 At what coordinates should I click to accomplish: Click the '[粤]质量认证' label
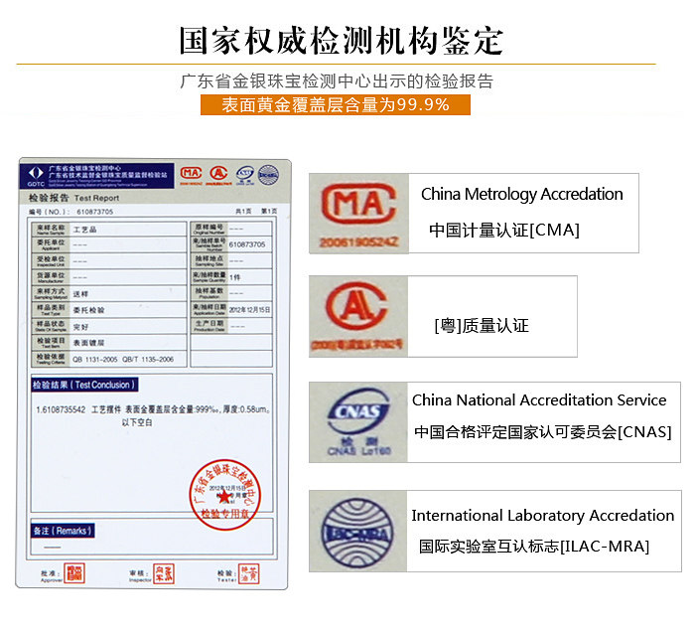pos(482,326)
